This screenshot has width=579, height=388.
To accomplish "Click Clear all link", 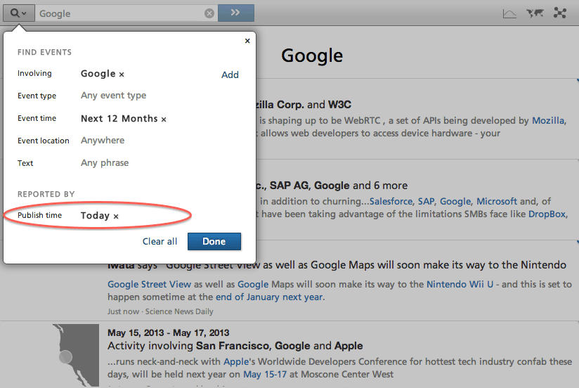I will (x=160, y=241).
